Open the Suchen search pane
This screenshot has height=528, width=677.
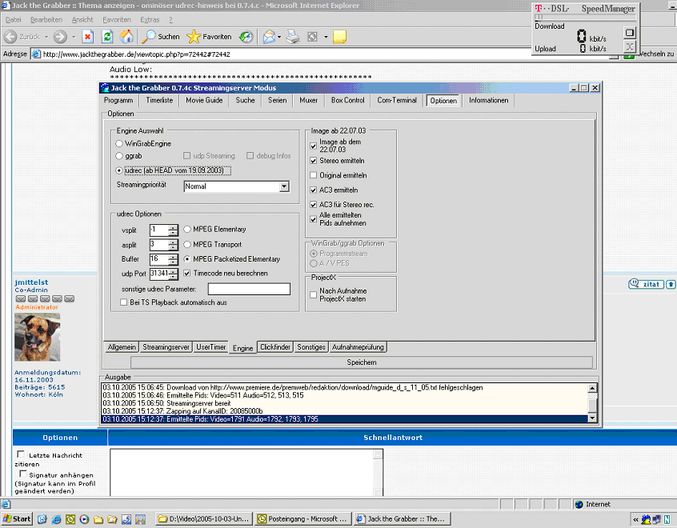coord(161,37)
